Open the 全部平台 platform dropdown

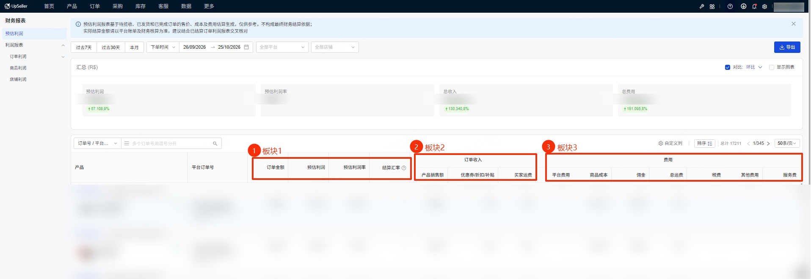click(x=282, y=47)
